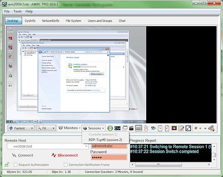Image resolution: width=223 pixels, height=177 pixels.
Task: Click the green power icon in toolbar
Action: point(110,128)
